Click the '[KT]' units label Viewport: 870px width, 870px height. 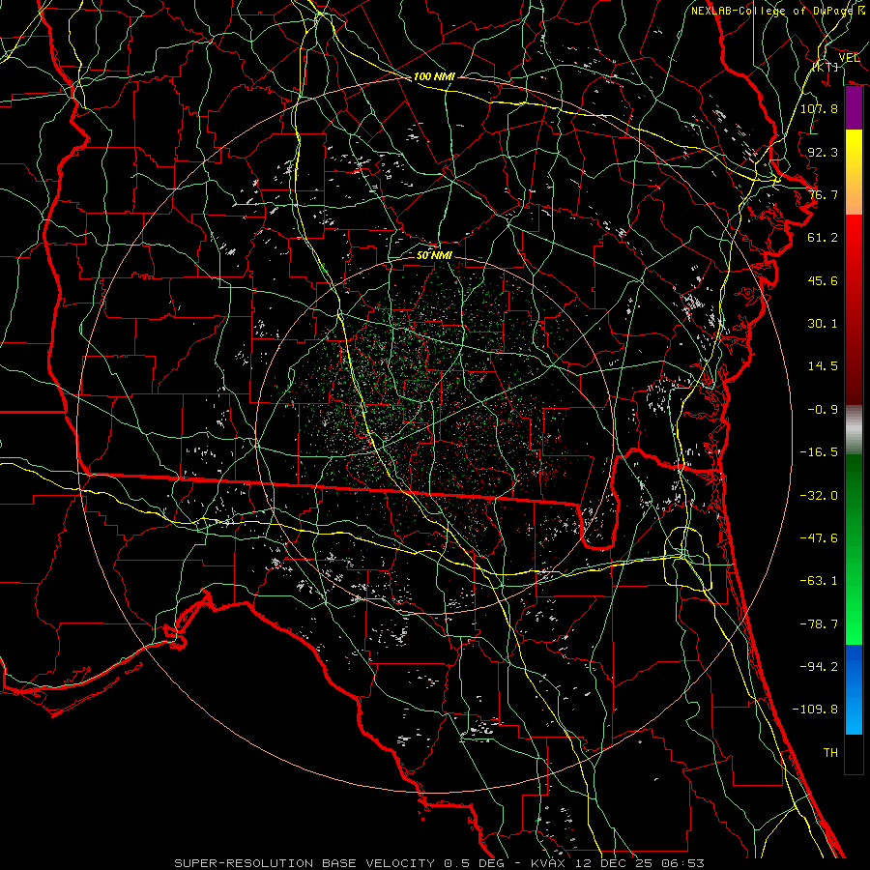pos(826,67)
